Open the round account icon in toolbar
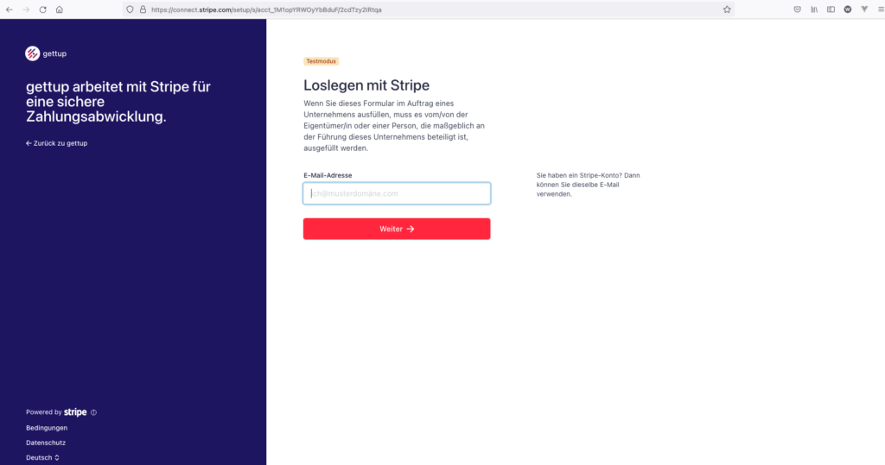The height and width of the screenshot is (465, 885). [848, 9]
